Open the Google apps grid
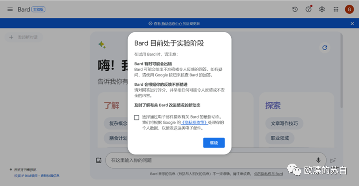The height and width of the screenshot is (186, 359). [336, 9]
